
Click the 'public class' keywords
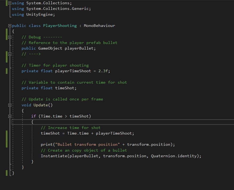click(26, 26)
